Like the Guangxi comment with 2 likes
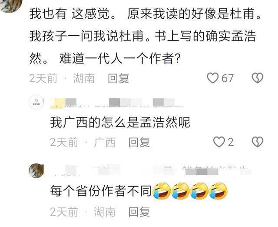The image size is (278, 227). (x=219, y=142)
